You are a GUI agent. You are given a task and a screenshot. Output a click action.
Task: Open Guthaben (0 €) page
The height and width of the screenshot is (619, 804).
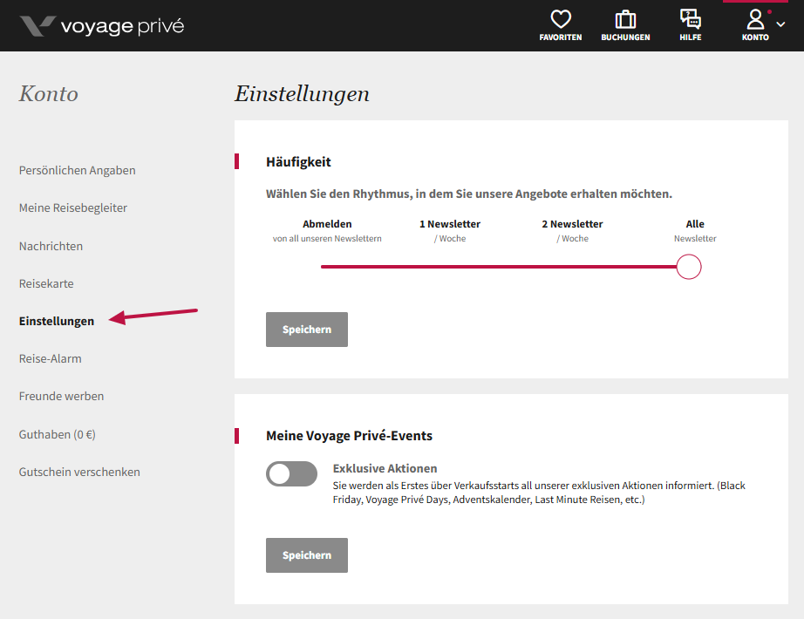tap(58, 434)
